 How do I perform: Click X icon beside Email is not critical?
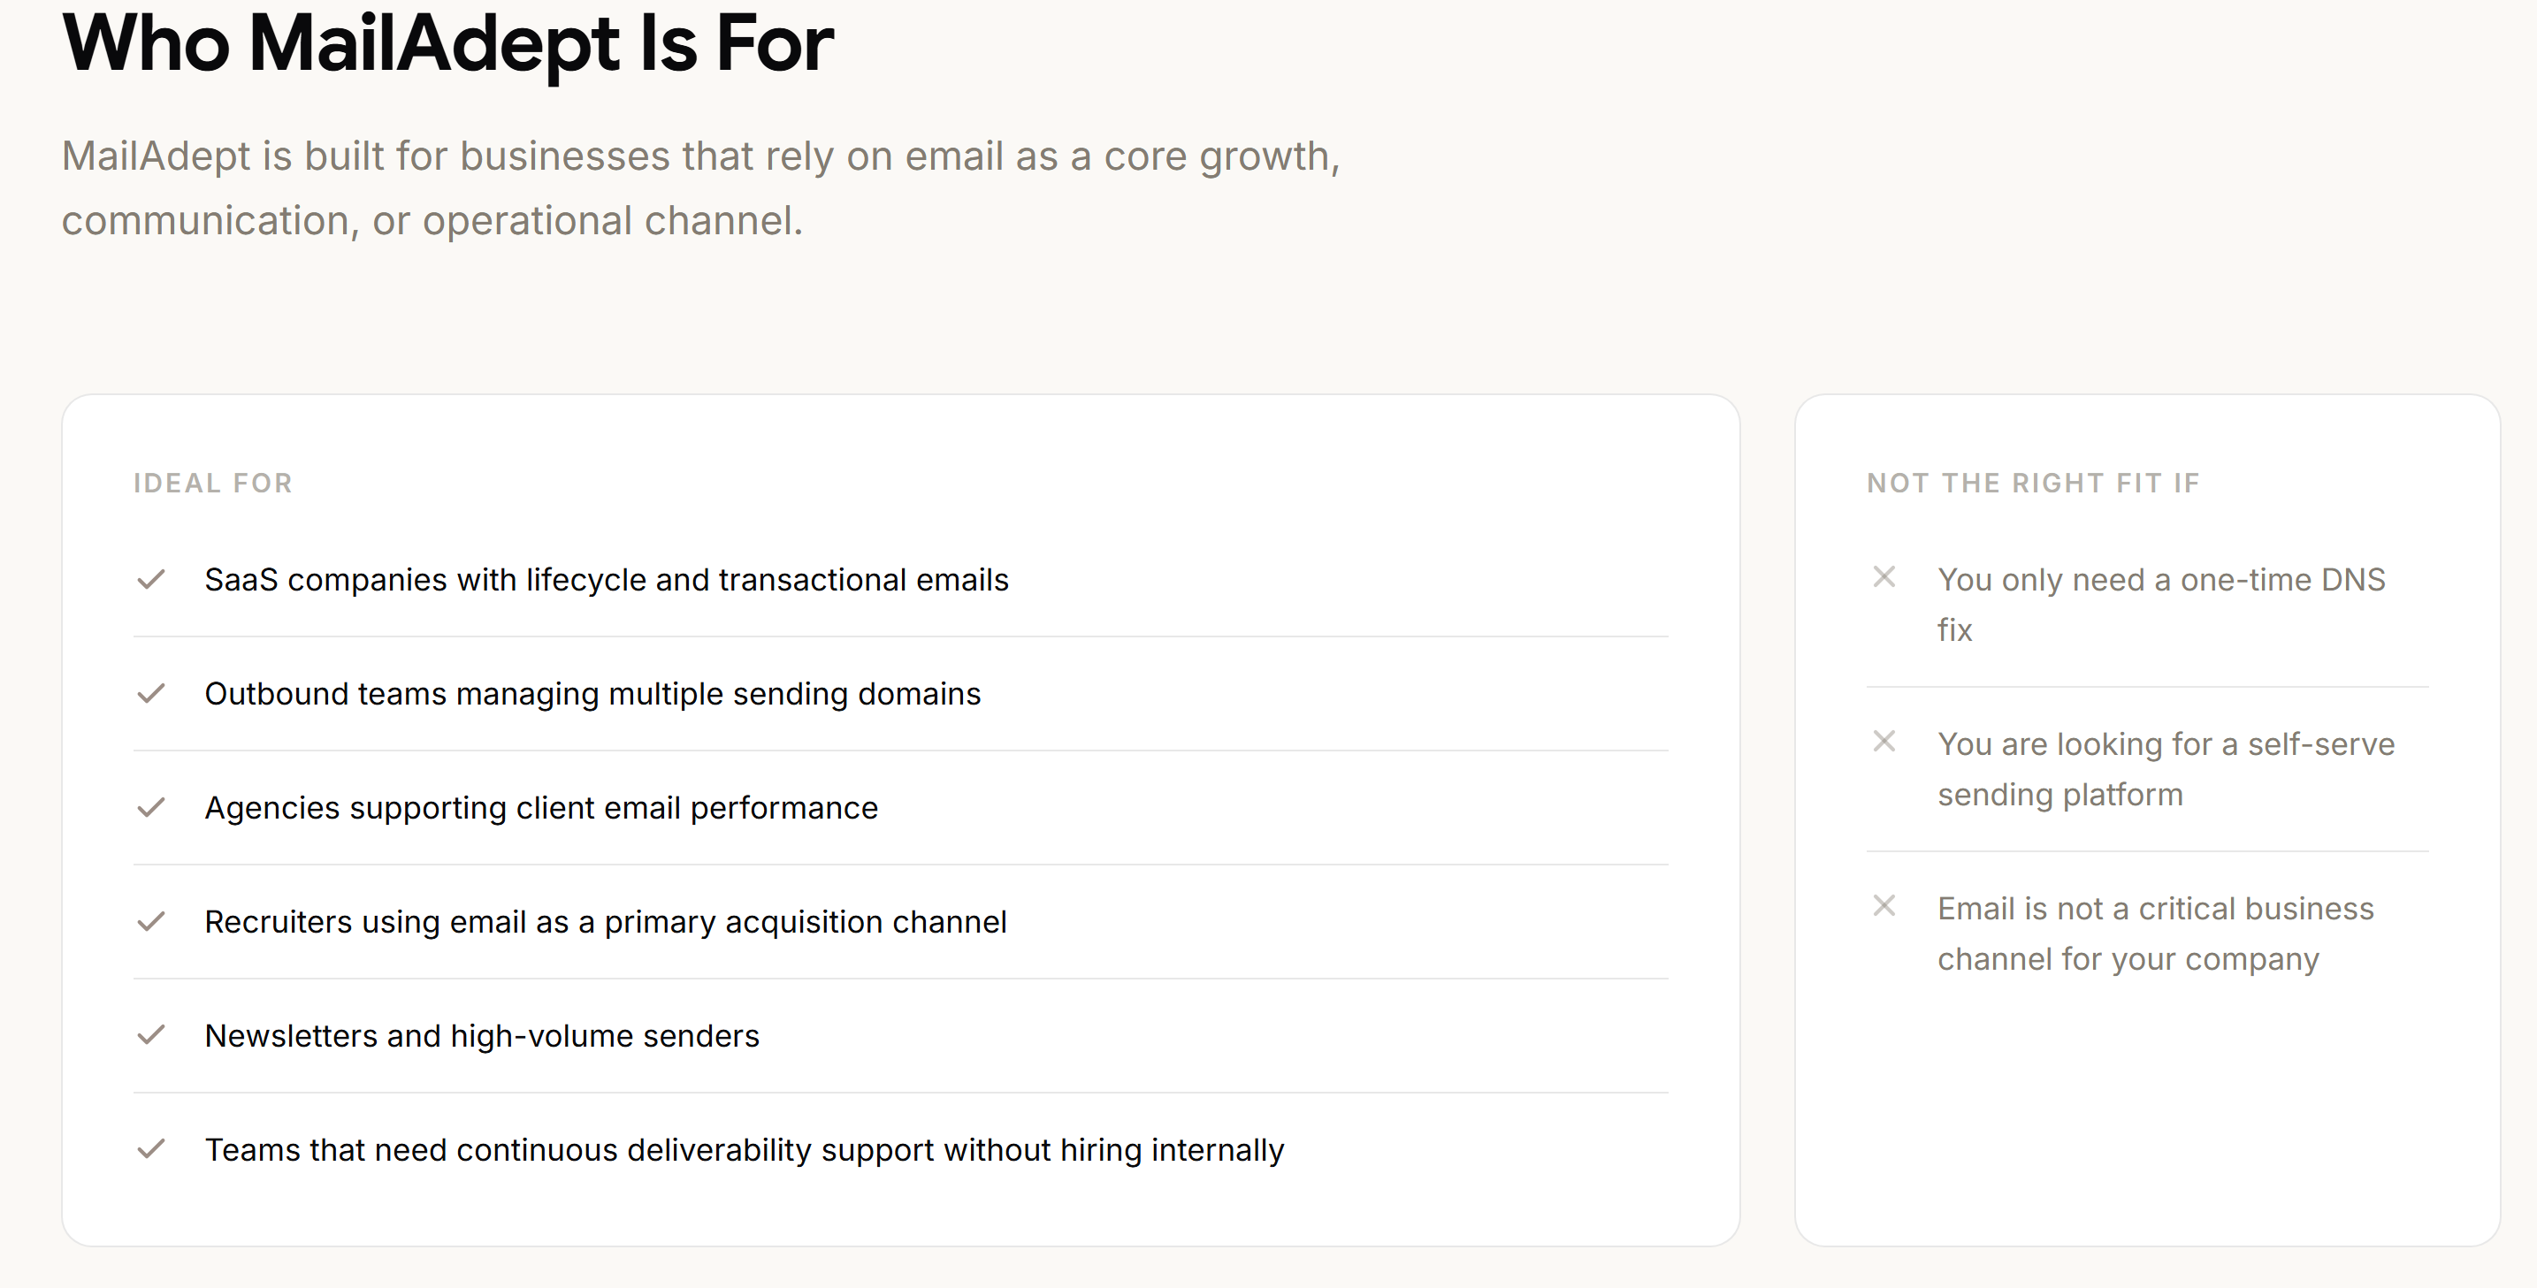(x=1883, y=906)
